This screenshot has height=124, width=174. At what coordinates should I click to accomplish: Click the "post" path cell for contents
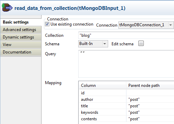click(x=150, y=119)
